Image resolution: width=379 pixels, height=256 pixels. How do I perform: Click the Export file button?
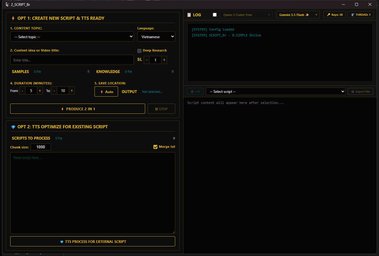(x=360, y=91)
